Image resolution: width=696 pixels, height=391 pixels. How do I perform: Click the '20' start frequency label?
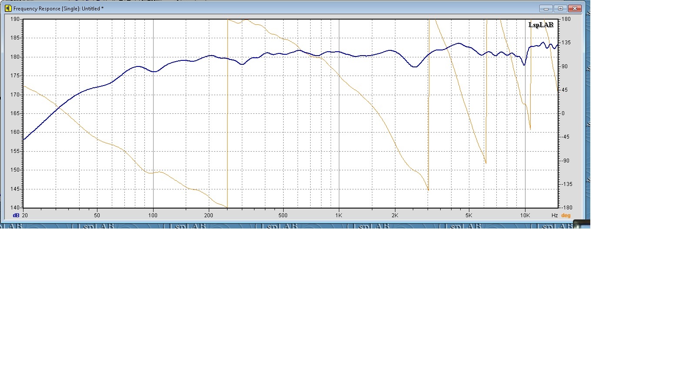25,215
